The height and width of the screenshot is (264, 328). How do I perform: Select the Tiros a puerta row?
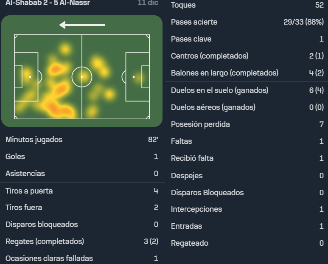pyautogui.click(x=82, y=191)
